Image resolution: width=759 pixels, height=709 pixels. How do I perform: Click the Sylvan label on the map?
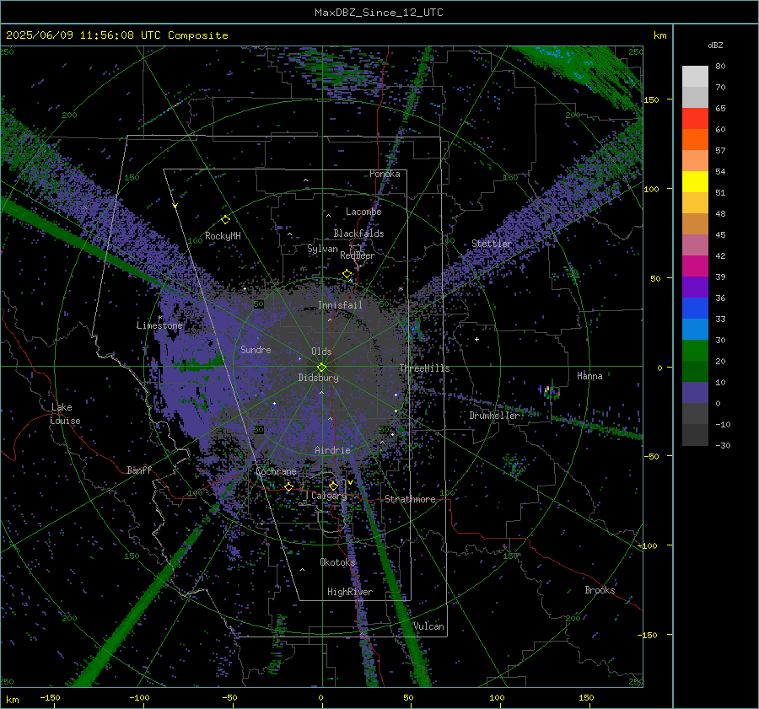point(322,249)
